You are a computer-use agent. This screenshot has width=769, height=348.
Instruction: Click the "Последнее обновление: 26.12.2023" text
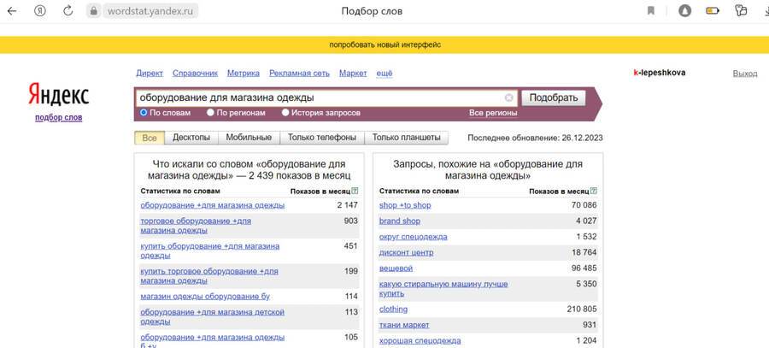(x=535, y=138)
